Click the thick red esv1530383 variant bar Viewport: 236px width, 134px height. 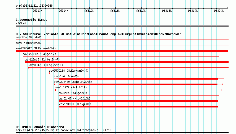139,107
